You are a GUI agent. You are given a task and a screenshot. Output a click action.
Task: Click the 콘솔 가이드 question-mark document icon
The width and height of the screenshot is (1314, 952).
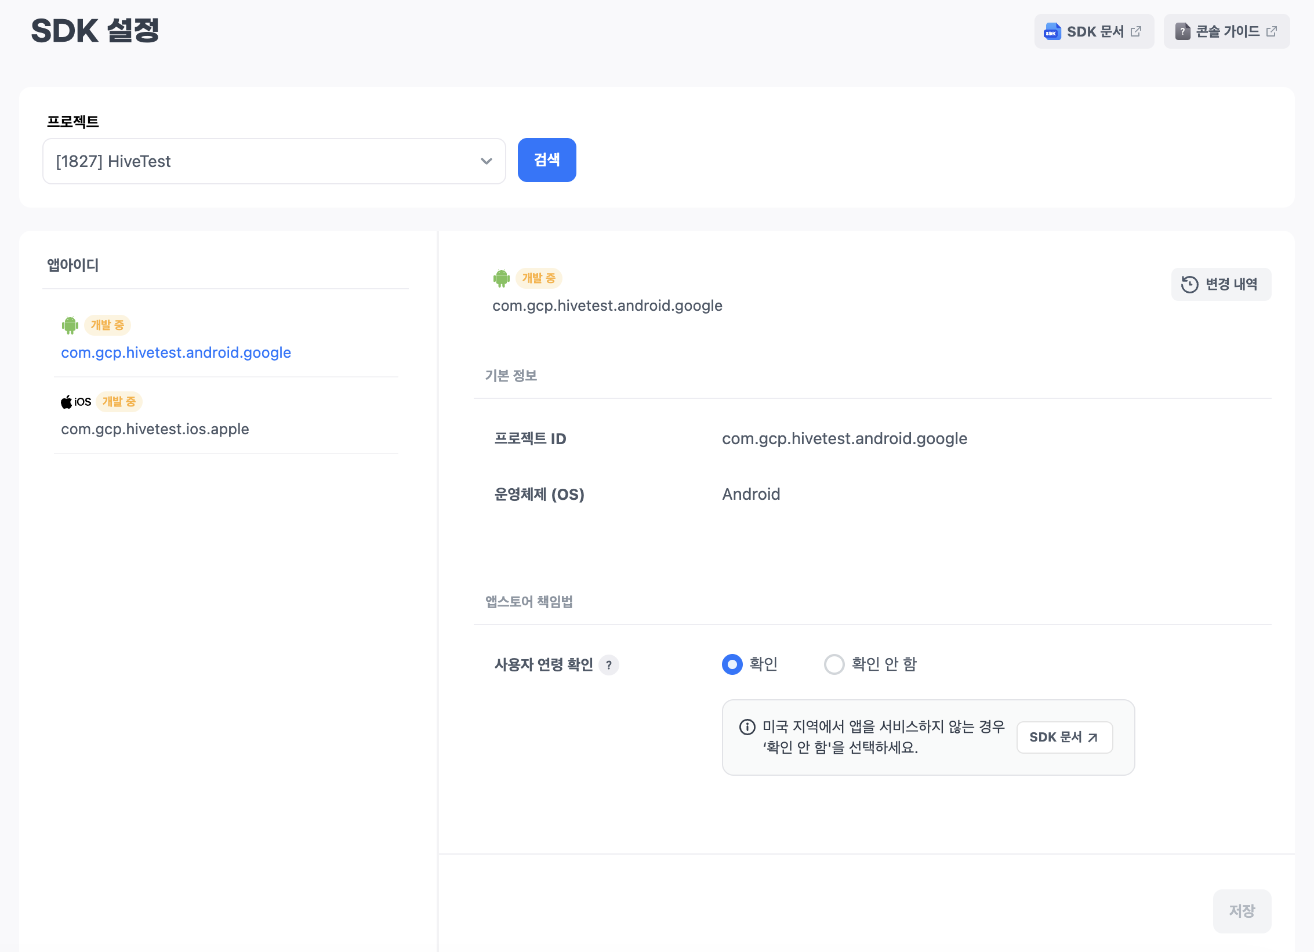tap(1182, 32)
